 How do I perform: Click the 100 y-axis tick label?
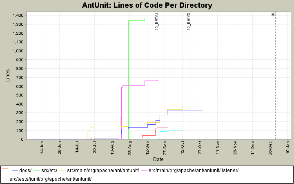pos(20,130)
